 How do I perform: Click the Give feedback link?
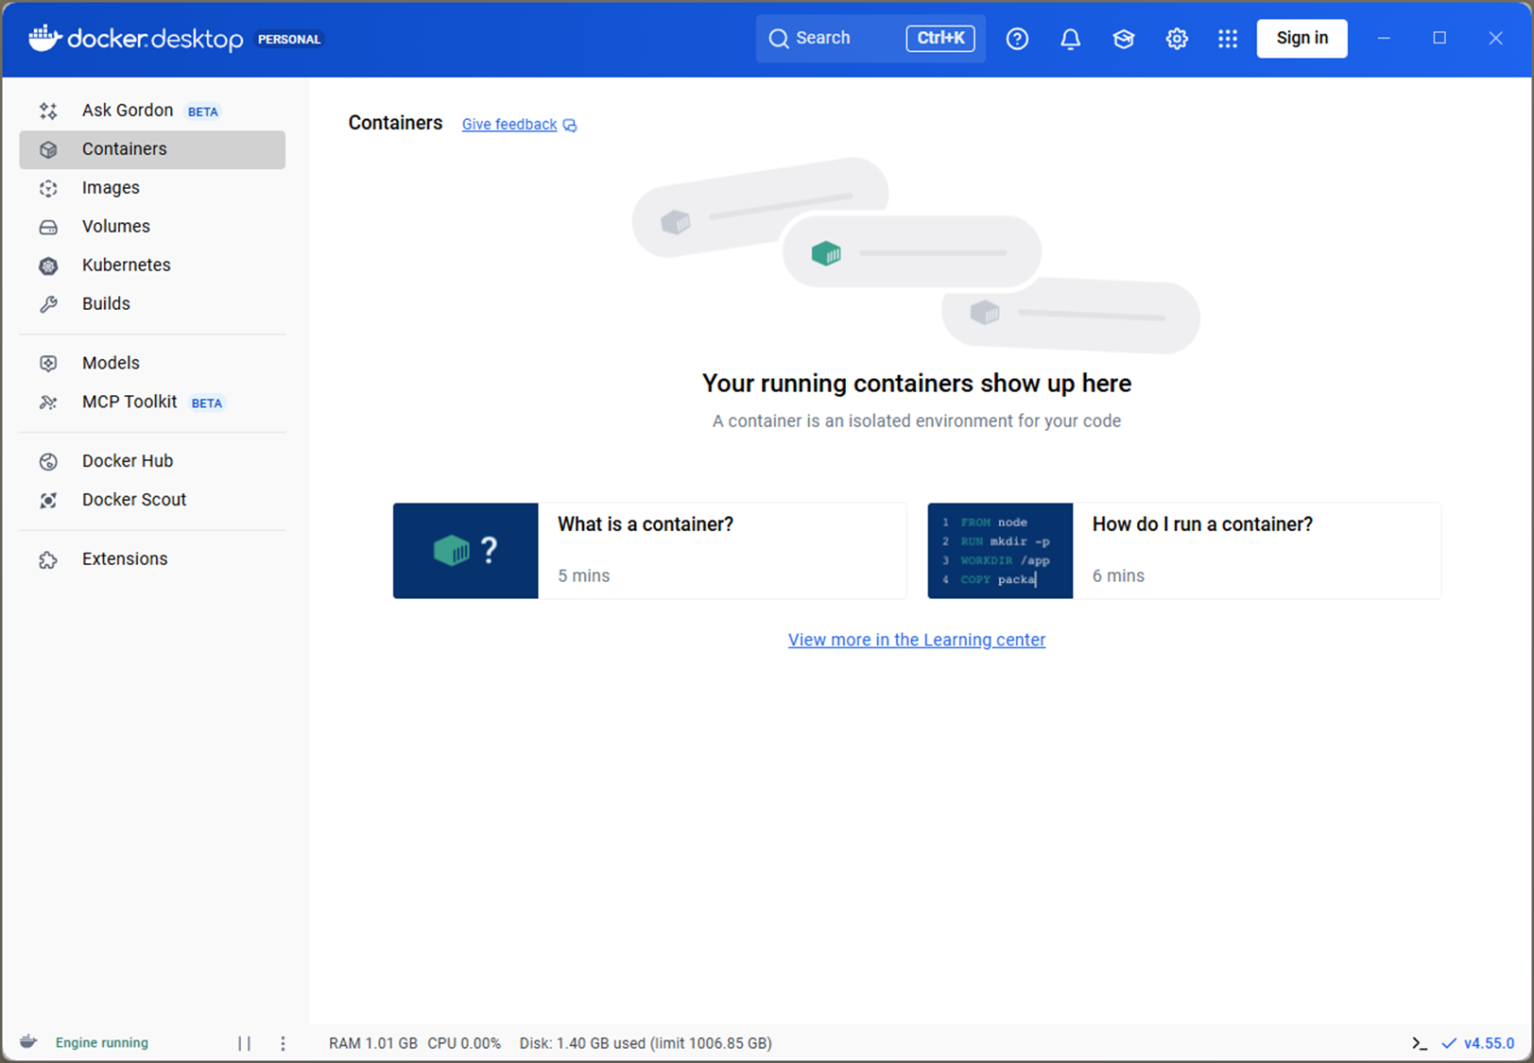click(509, 125)
